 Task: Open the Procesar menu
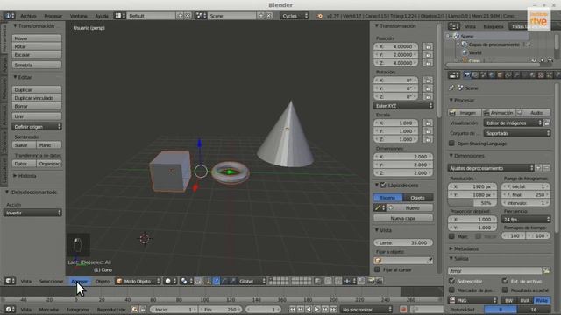53,16
